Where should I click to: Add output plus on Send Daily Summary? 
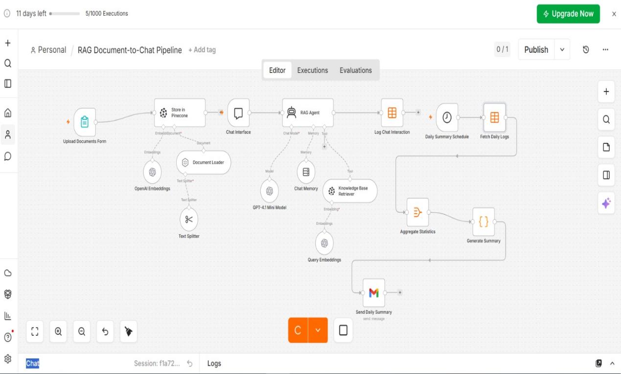coord(400,292)
